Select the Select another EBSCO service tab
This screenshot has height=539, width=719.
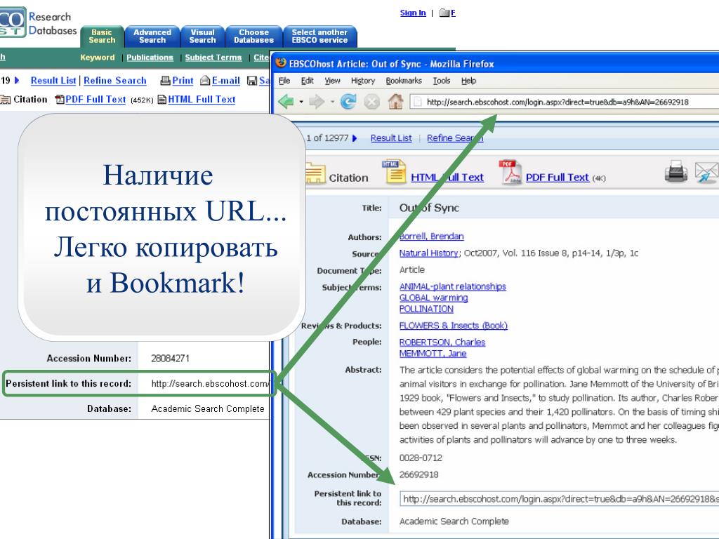coord(319,36)
